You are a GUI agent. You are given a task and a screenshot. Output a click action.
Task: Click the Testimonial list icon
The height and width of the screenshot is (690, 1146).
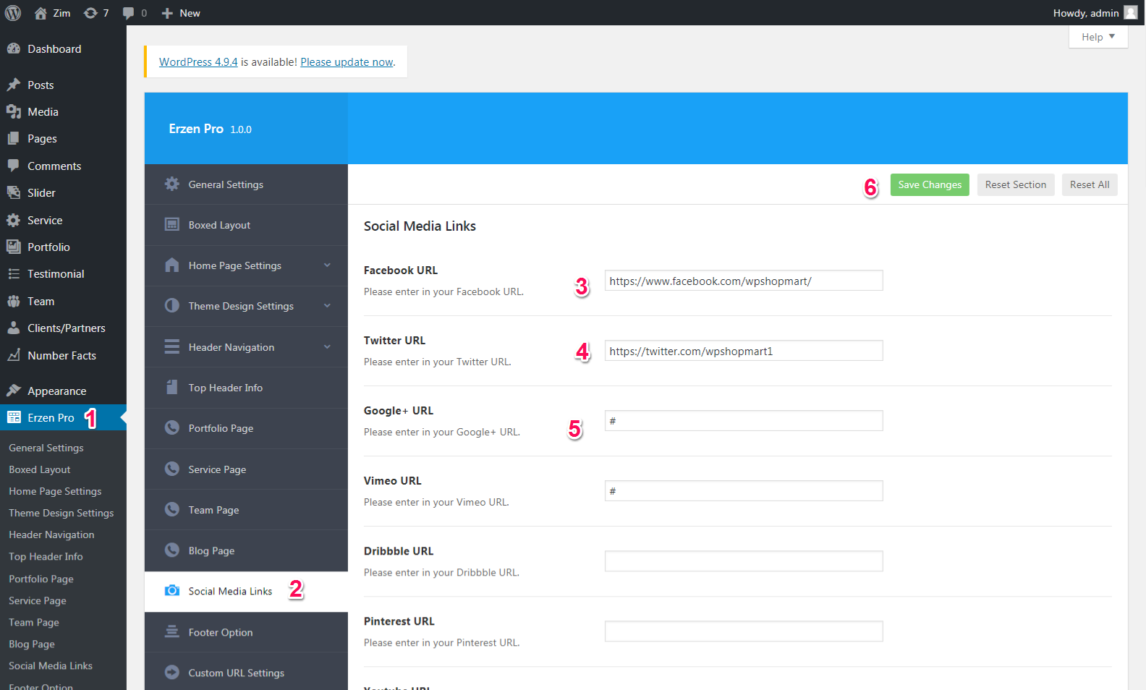click(x=13, y=273)
